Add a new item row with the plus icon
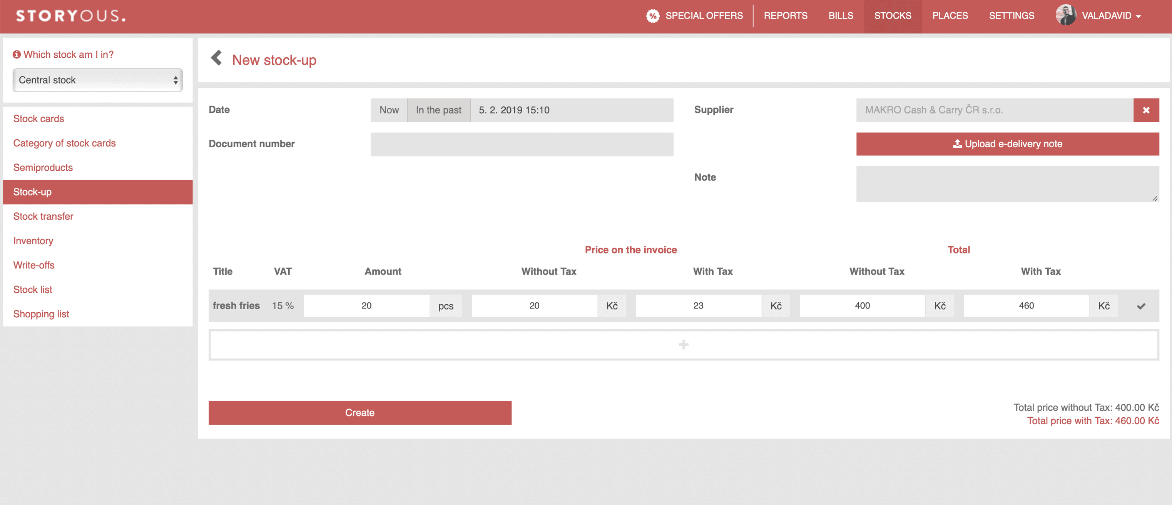The height and width of the screenshot is (505, 1172). pyautogui.click(x=684, y=345)
